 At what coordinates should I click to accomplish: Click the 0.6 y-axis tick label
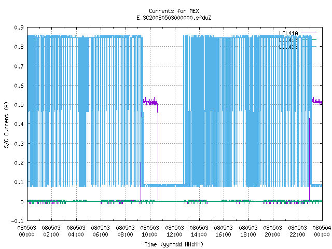tap(19, 86)
